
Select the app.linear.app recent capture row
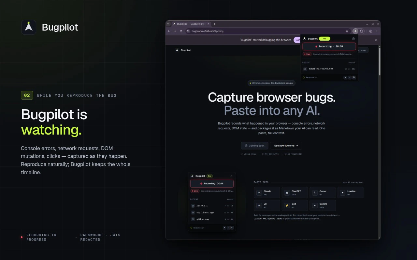(212, 213)
